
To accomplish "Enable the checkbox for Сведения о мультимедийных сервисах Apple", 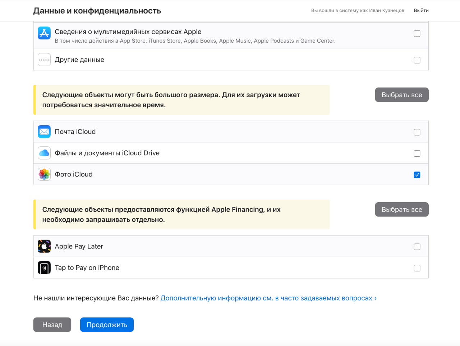I will pyautogui.click(x=417, y=33).
